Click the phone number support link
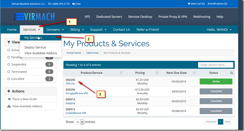The image size is (244, 131). (x=59, y=4)
